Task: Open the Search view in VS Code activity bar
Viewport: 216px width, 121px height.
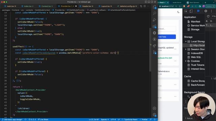Action: 155,13
